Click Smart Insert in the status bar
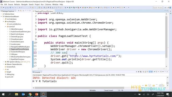Screen dimensions: 172x97 [x=109, y=91]
